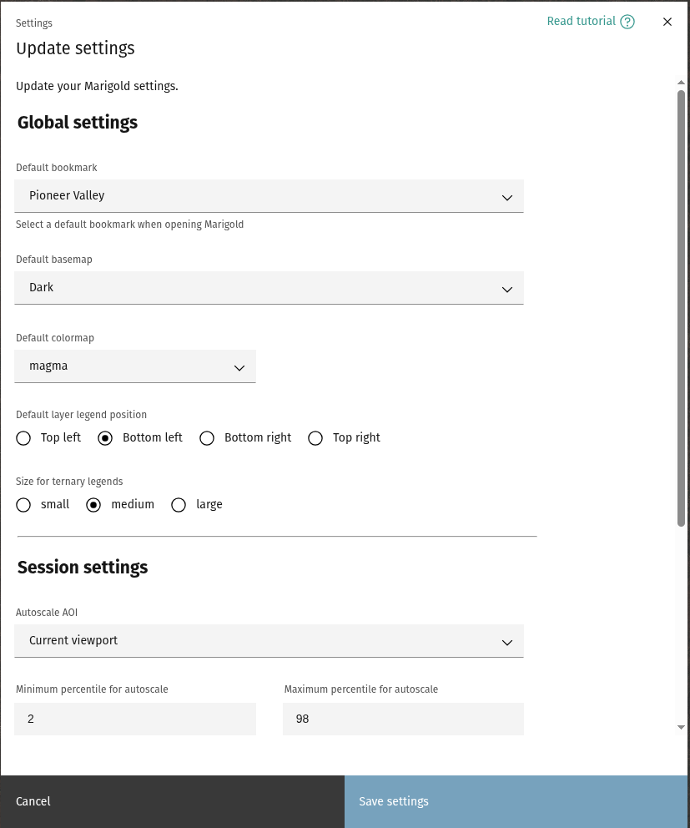Image resolution: width=690 pixels, height=828 pixels.
Task: Click the scrollbar up arrow
Action: pyautogui.click(x=681, y=83)
